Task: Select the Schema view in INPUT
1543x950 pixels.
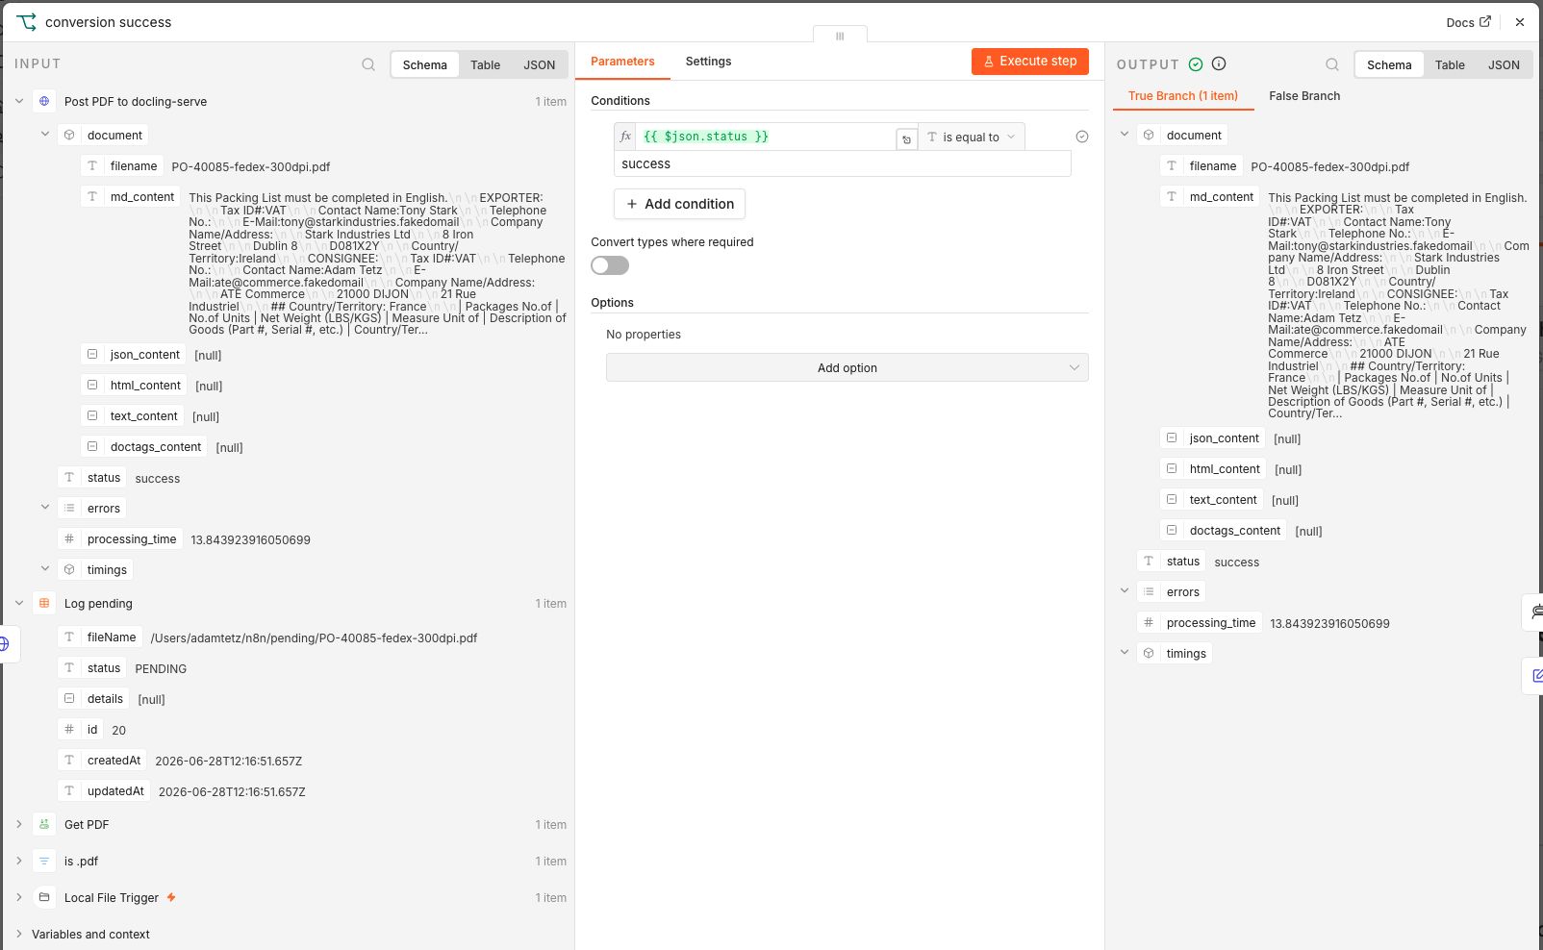Action: point(425,65)
